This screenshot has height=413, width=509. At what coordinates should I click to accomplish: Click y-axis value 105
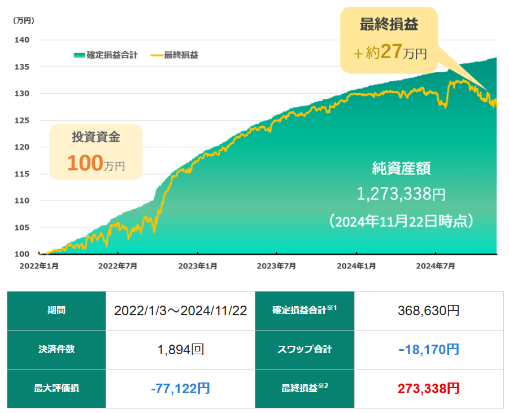[x=21, y=228]
